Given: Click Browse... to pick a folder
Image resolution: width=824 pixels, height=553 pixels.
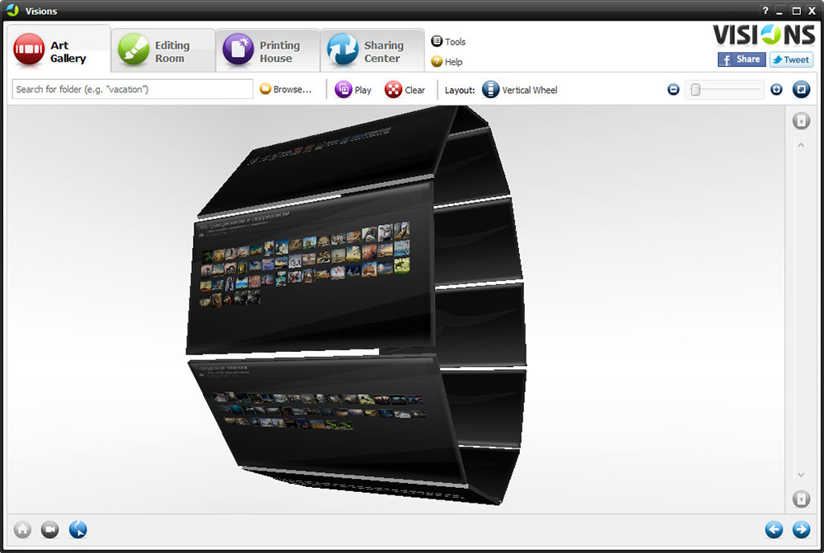Looking at the screenshot, I should [x=286, y=89].
